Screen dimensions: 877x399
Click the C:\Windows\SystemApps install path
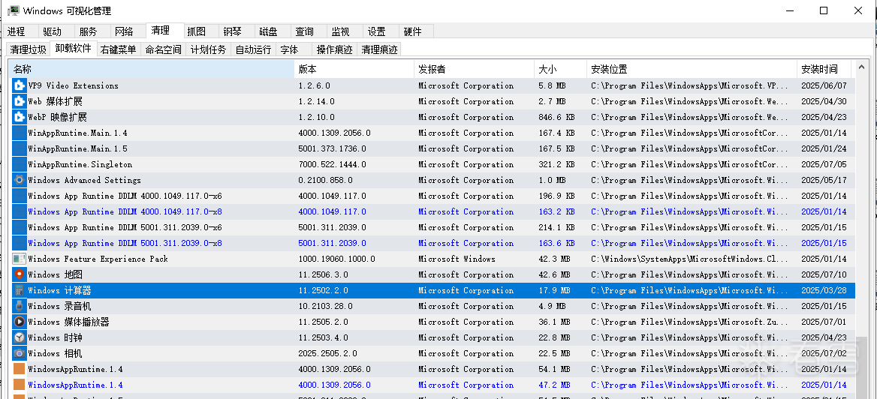tap(691, 259)
